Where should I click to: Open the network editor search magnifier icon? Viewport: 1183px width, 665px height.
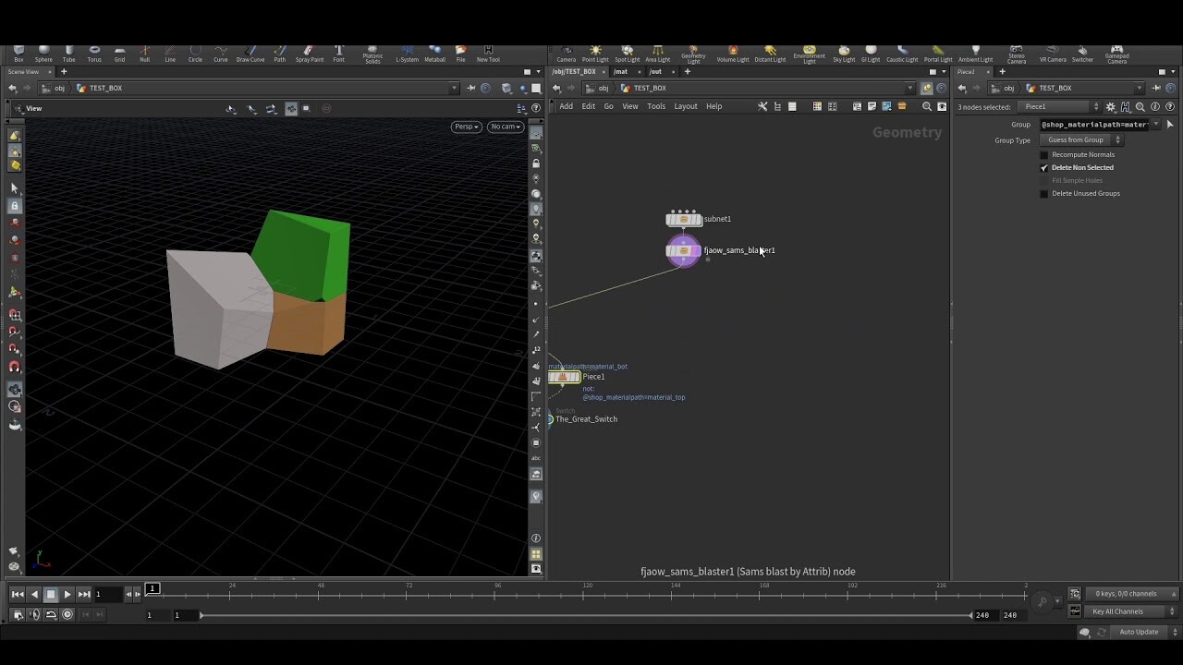(x=927, y=106)
